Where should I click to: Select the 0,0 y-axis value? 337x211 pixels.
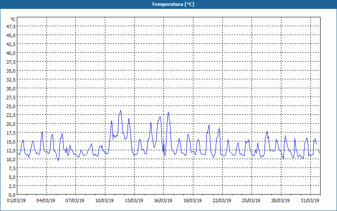(x=12, y=195)
